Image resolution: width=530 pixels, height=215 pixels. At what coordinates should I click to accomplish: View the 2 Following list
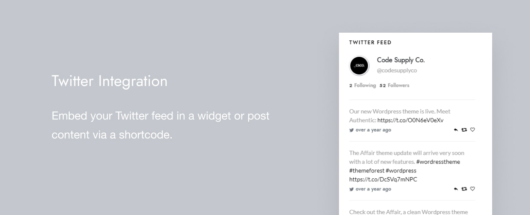[363, 86]
